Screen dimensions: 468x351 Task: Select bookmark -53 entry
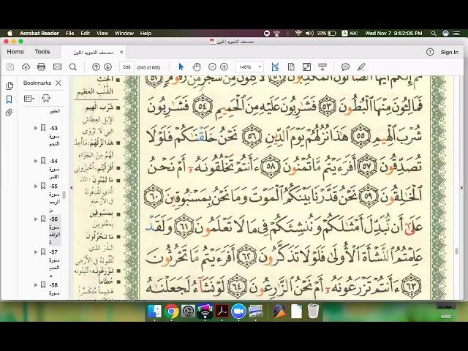(54, 136)
